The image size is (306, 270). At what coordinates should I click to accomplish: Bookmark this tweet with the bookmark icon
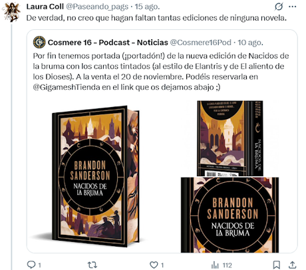[276, 265]
